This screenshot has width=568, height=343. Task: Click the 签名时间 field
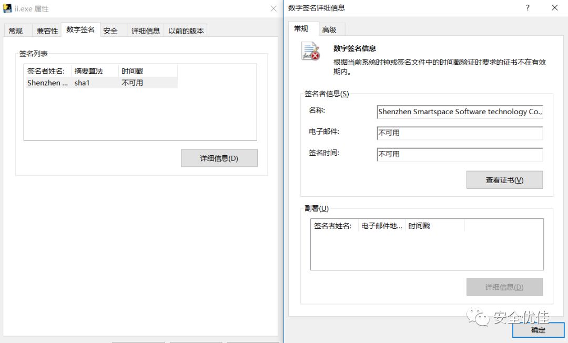click(460, 154)
